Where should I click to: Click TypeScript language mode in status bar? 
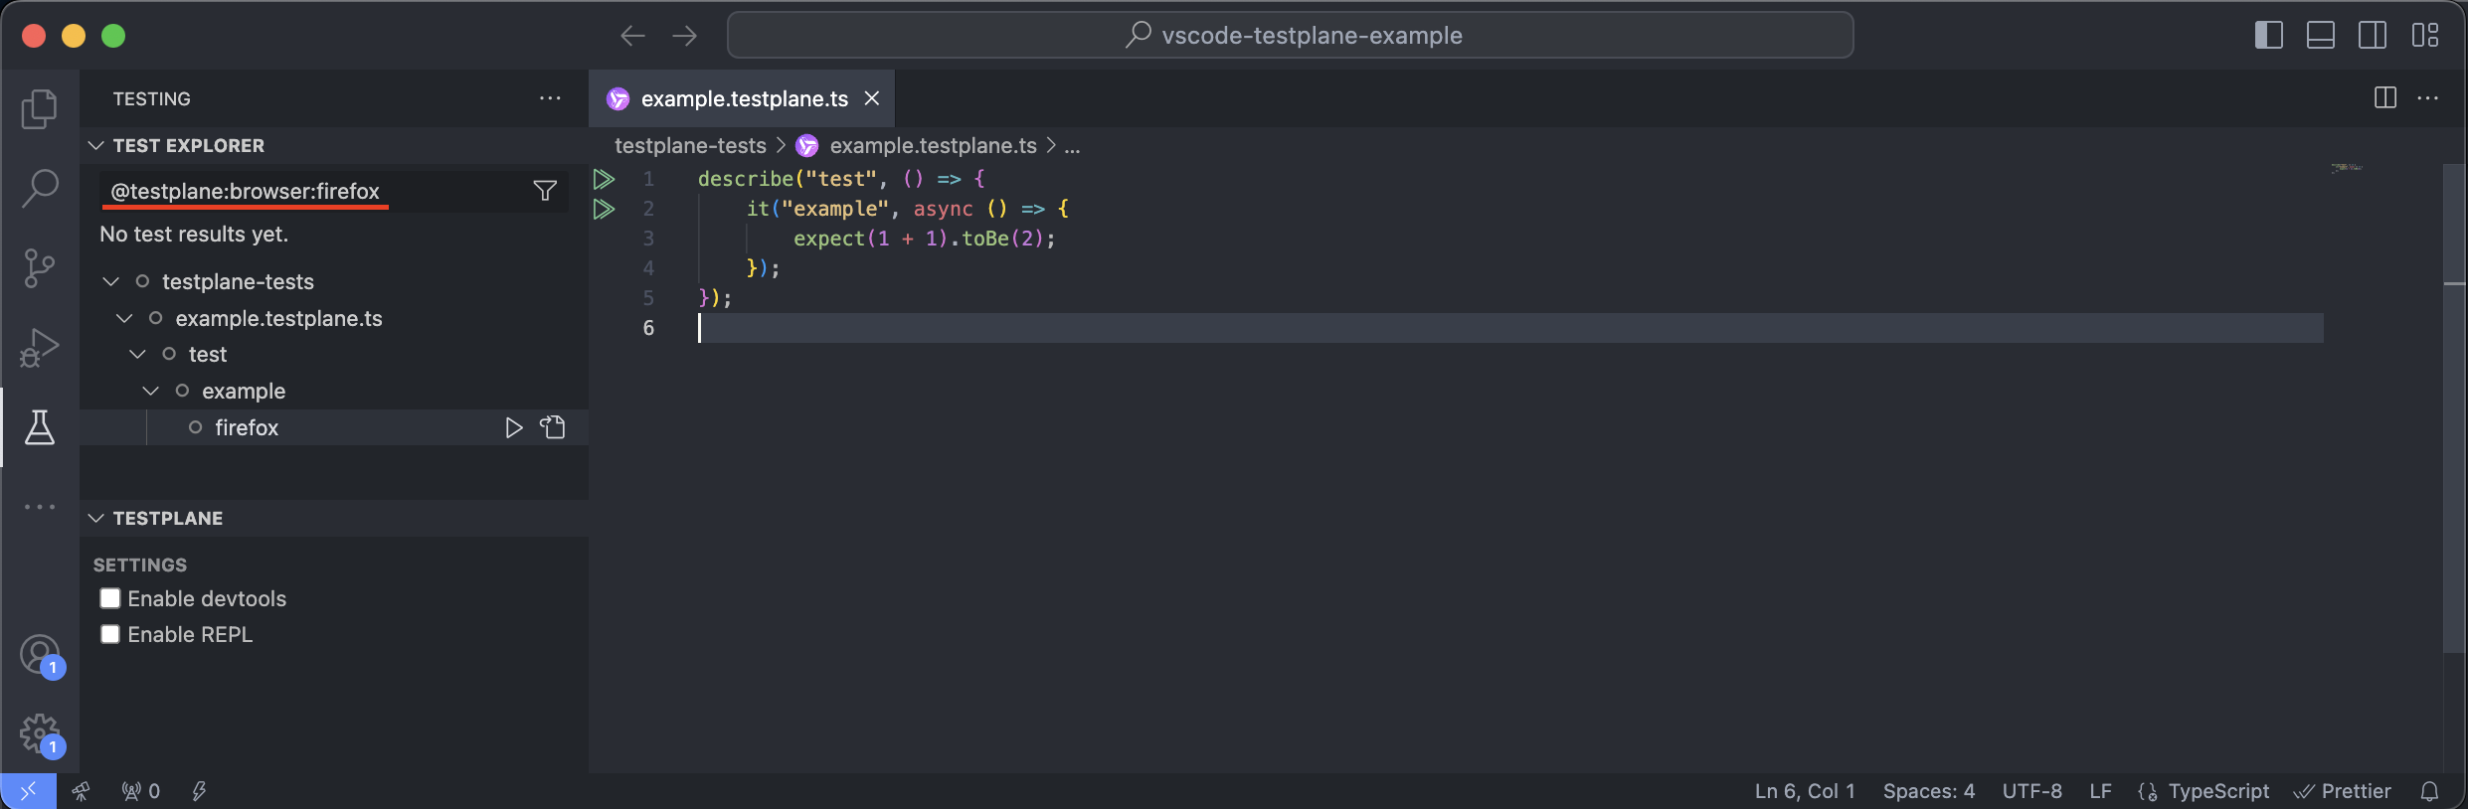2218,791
